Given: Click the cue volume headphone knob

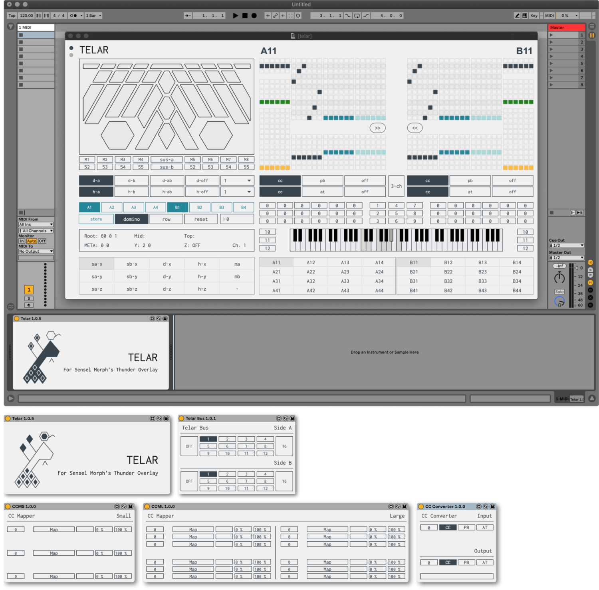Looking at the screenshot, I should point(559,302).
